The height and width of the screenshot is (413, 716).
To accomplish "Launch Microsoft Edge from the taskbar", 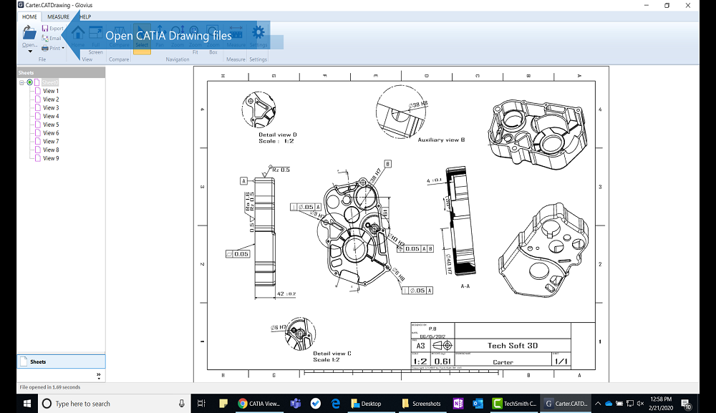I will pyautogui.click(x=336, y=404).
